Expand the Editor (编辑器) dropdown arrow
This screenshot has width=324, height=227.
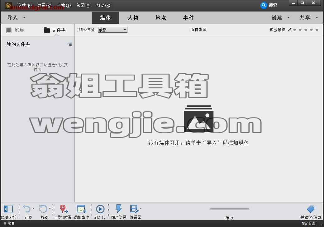[x=141, y=208]
